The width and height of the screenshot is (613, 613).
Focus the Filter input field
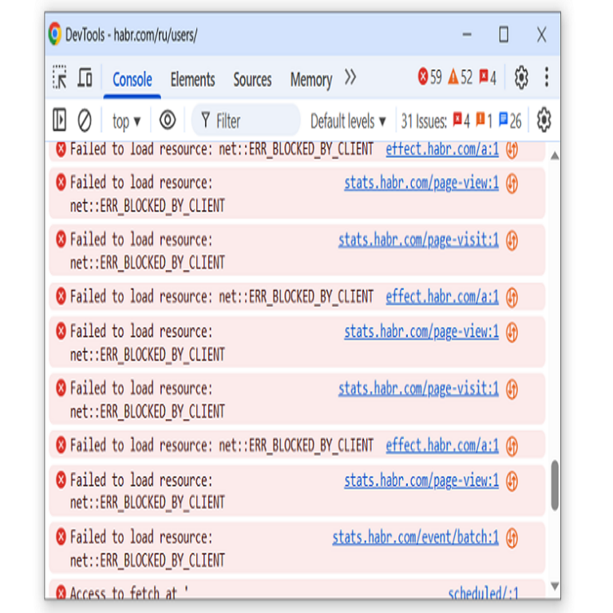click(x=246, y=121)
